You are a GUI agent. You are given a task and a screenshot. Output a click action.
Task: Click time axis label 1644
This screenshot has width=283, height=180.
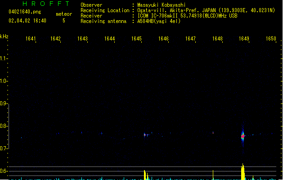[109, 39]
